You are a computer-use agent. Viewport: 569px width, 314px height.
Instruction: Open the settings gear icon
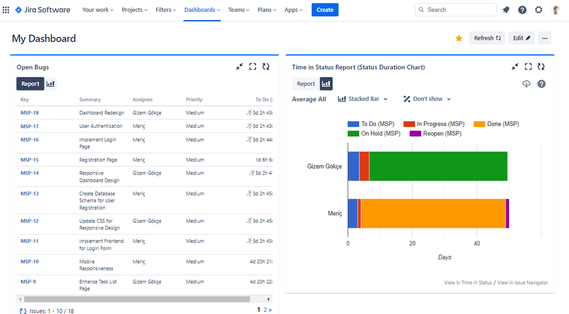(539, 10)
